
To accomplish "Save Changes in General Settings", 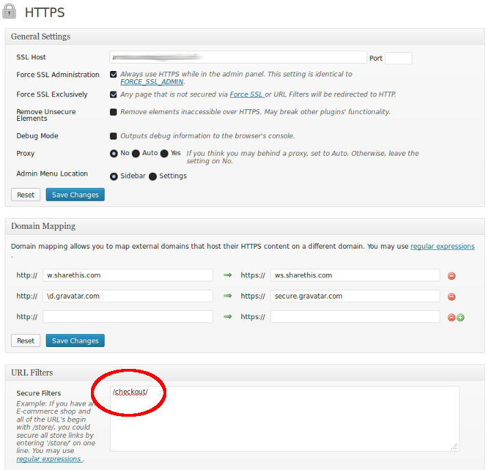I will (75, 195).
